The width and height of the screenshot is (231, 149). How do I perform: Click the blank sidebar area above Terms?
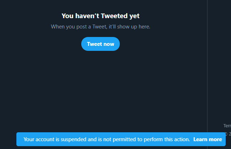coord(220,71)
